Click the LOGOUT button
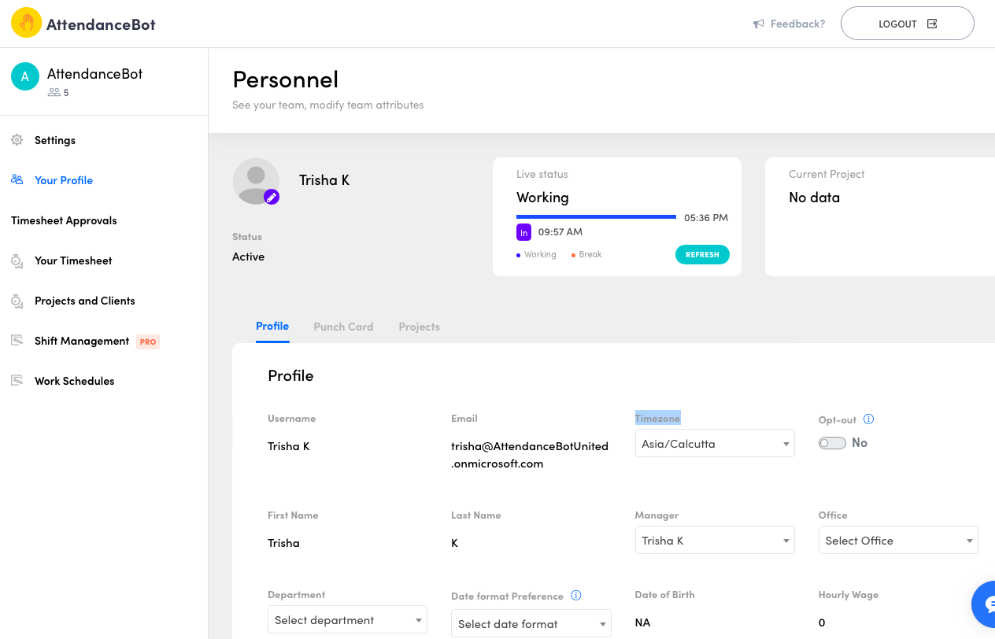Viewport: 995px width, 639px height. [x=908, y=24]
